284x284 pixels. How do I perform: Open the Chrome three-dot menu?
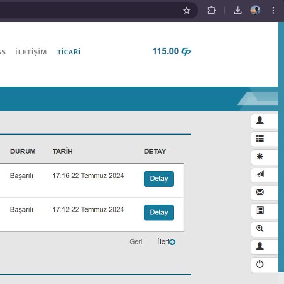pyautogui.click(x=273, y=10)
